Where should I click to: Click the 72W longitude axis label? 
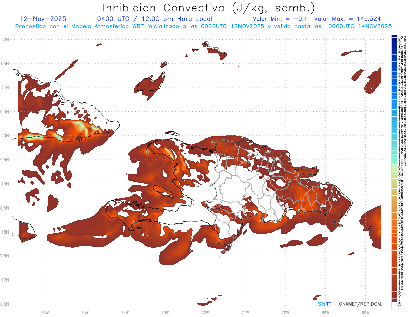(205, 312)
